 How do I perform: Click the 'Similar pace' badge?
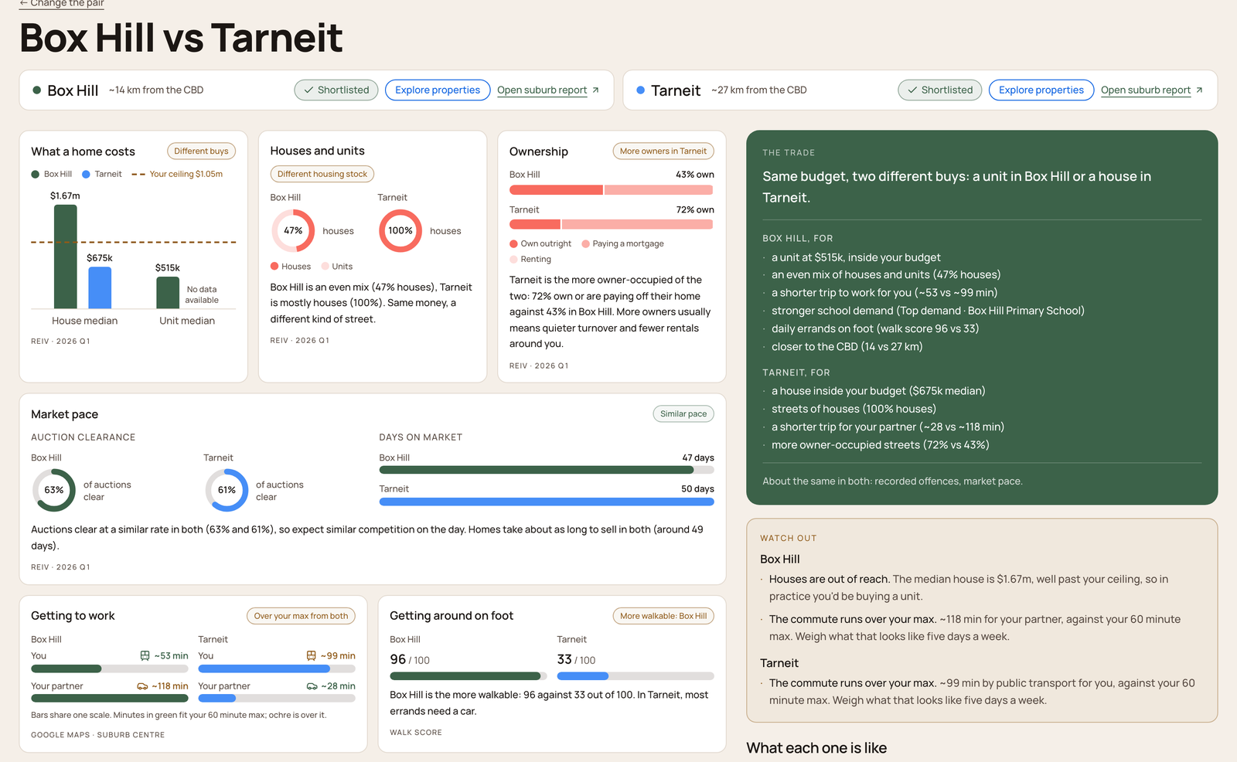tap(683, 414)
